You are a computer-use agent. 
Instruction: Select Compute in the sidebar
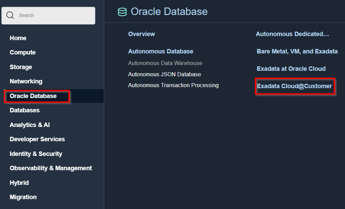[x=23, y=52]
